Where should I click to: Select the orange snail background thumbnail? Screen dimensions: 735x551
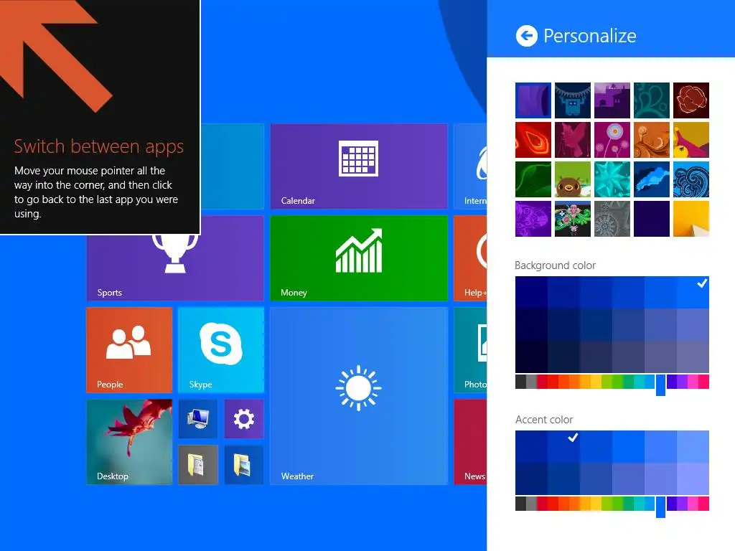pos(652,140)
